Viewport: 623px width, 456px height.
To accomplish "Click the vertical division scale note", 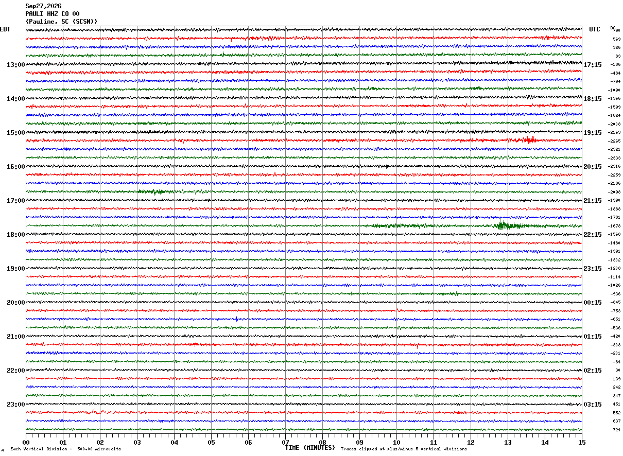I will coord(65,449).
